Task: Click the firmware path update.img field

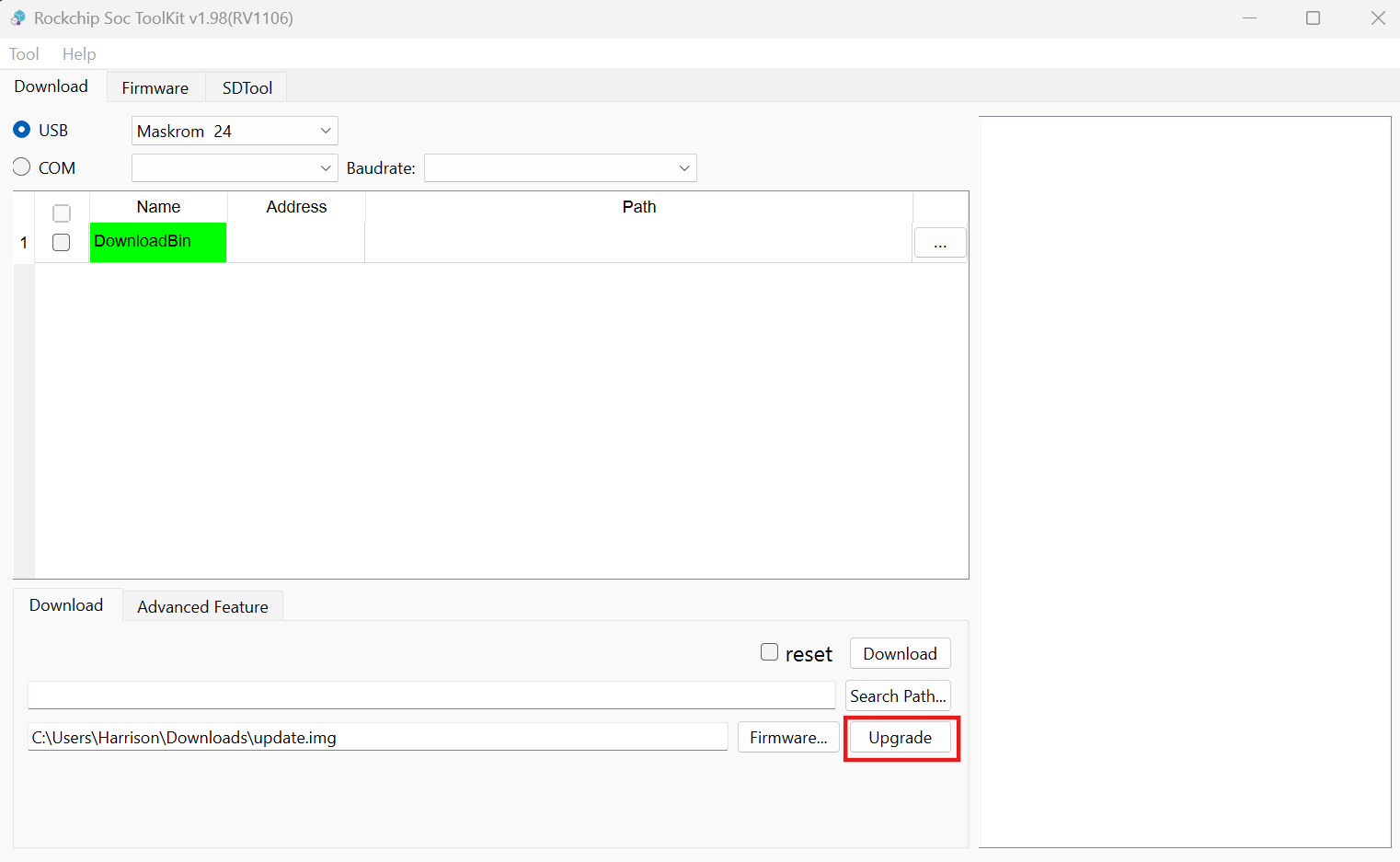Action: [x=377, y=738]
